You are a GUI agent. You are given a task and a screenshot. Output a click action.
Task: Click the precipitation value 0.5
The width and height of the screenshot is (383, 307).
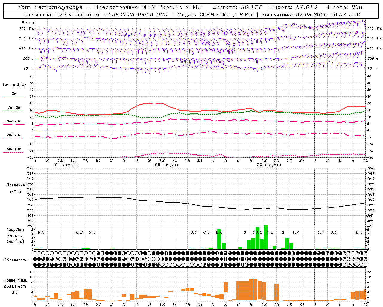[x=206, y=232]
